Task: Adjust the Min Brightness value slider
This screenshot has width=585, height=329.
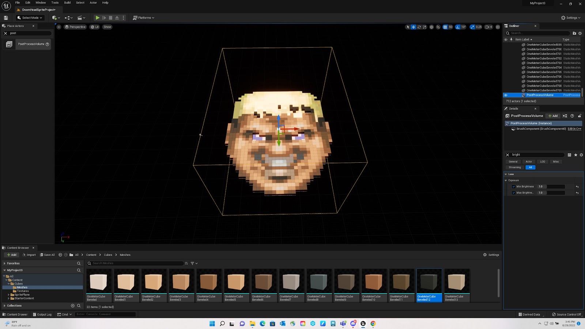Action: coord(551,187)
